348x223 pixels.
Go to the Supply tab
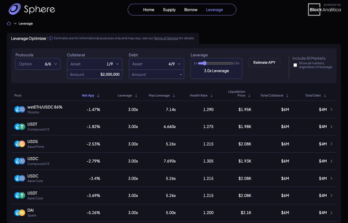pos(169,10)
